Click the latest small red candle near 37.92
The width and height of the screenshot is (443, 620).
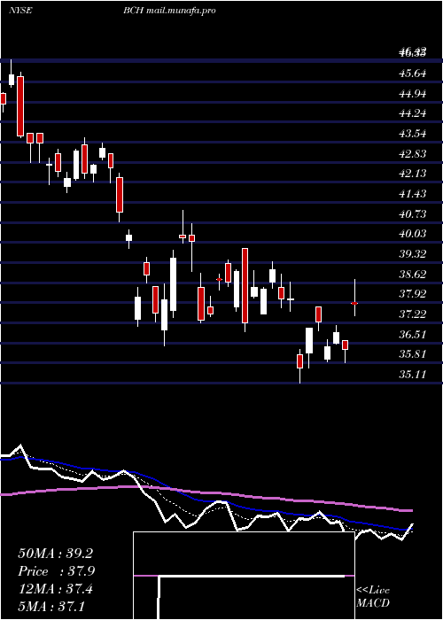click(x=354, y=303)
